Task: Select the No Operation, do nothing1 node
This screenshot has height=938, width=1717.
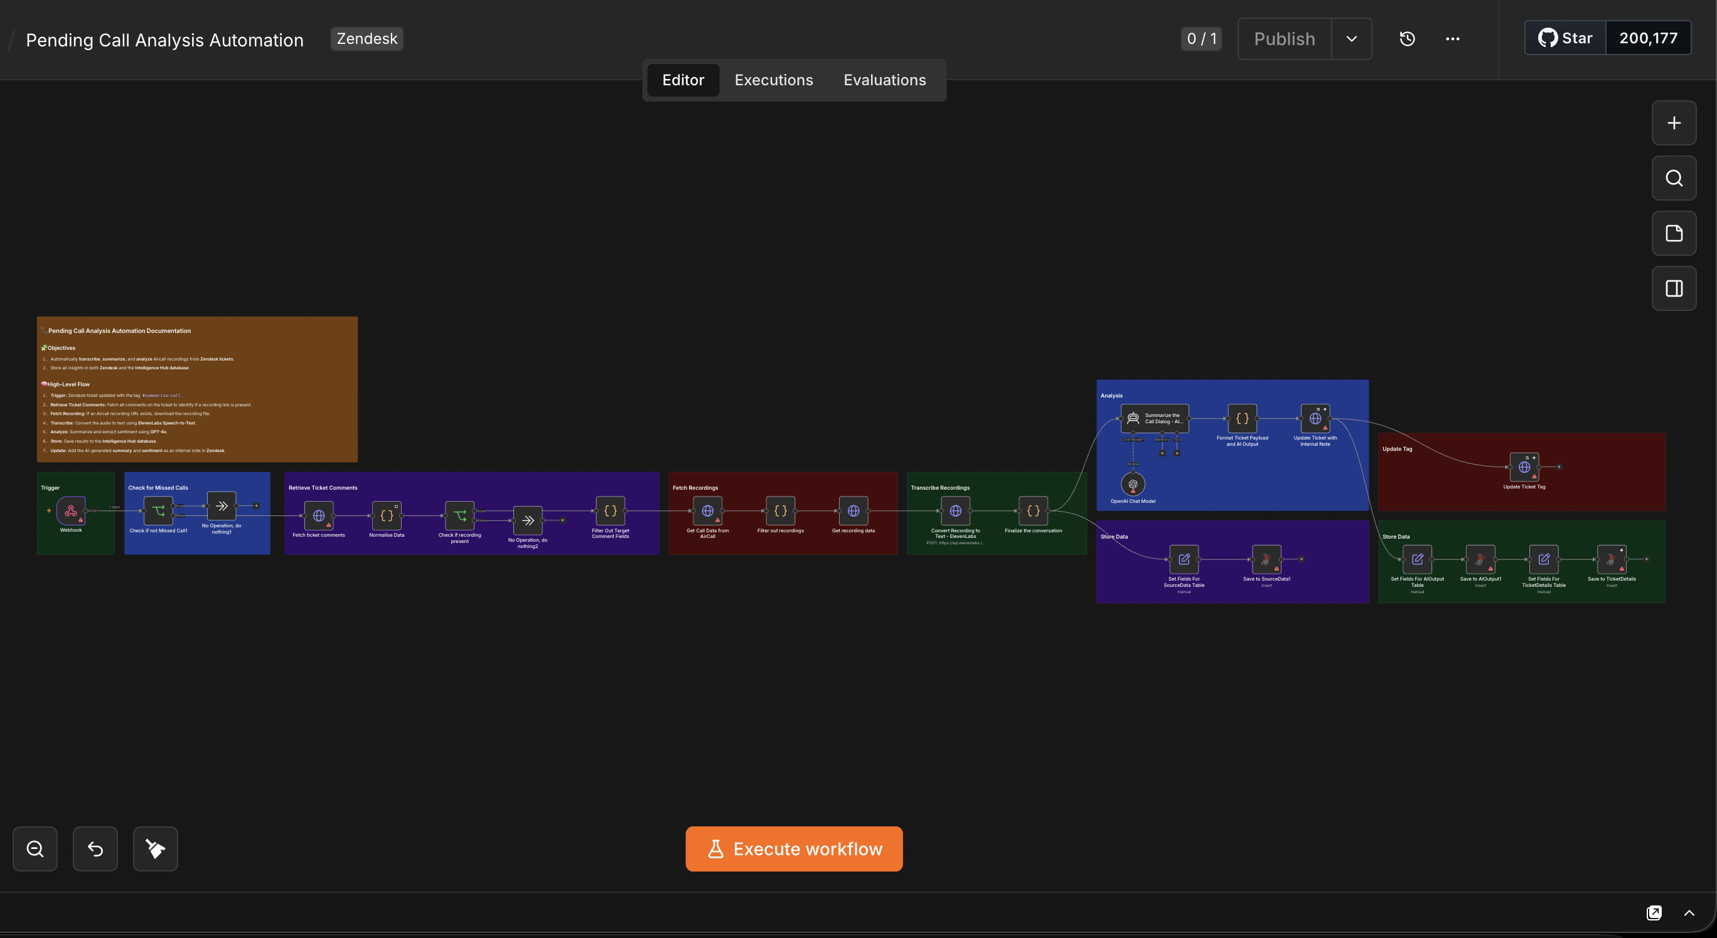Action: pos(222,506)
